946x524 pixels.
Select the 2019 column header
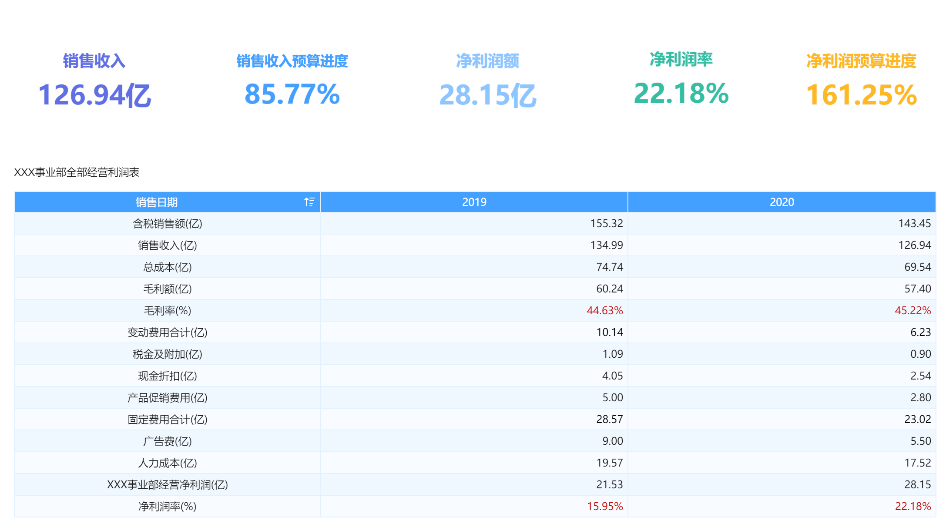(x=474, y=202)
